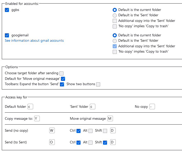This screenshot has height=151, width=182.
Task: Enable 'Show two buttons' checkbox
Action: pyautogui.click(x=98, y=84)
